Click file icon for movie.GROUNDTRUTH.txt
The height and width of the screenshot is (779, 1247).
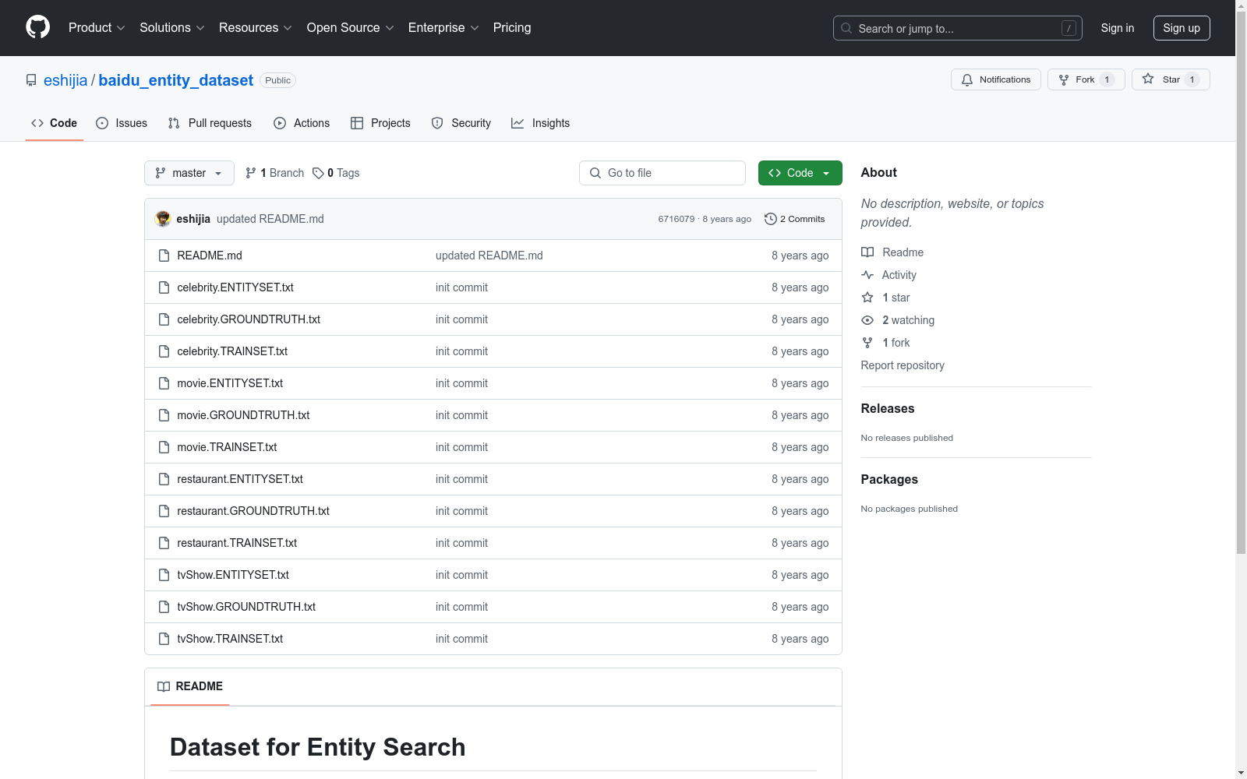click(164, 415)
